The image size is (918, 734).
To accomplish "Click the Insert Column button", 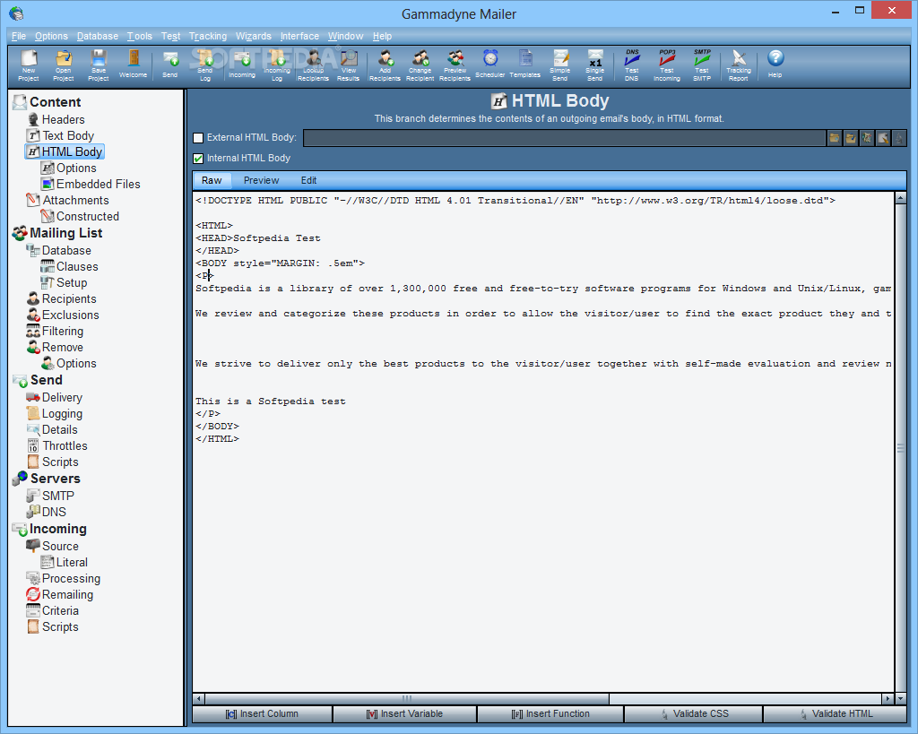I will (x=262, y=714).
